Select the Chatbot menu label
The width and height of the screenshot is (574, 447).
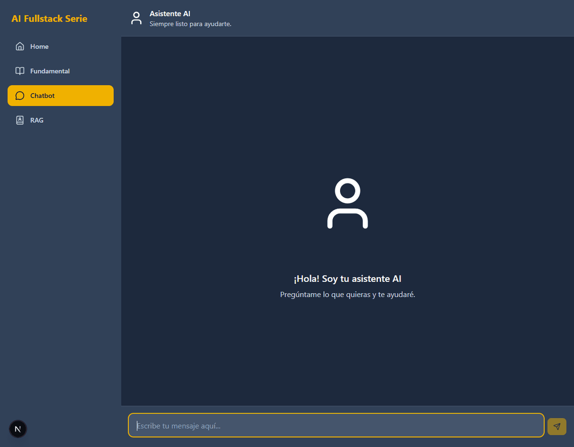coord(43,96)
